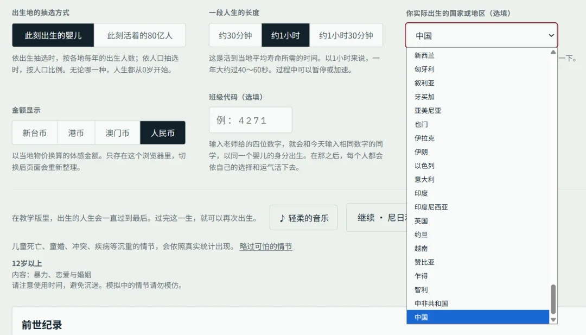586x335 pixels.
Task: Pick 新西兰 from the country list
Action: 478,55
